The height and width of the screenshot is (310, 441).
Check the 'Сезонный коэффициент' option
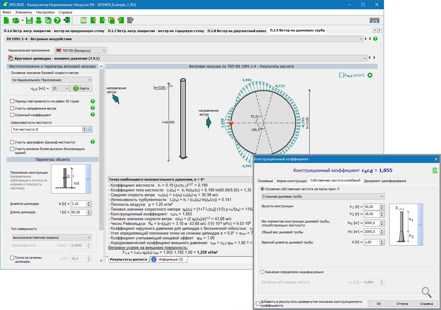coord(12,115)
